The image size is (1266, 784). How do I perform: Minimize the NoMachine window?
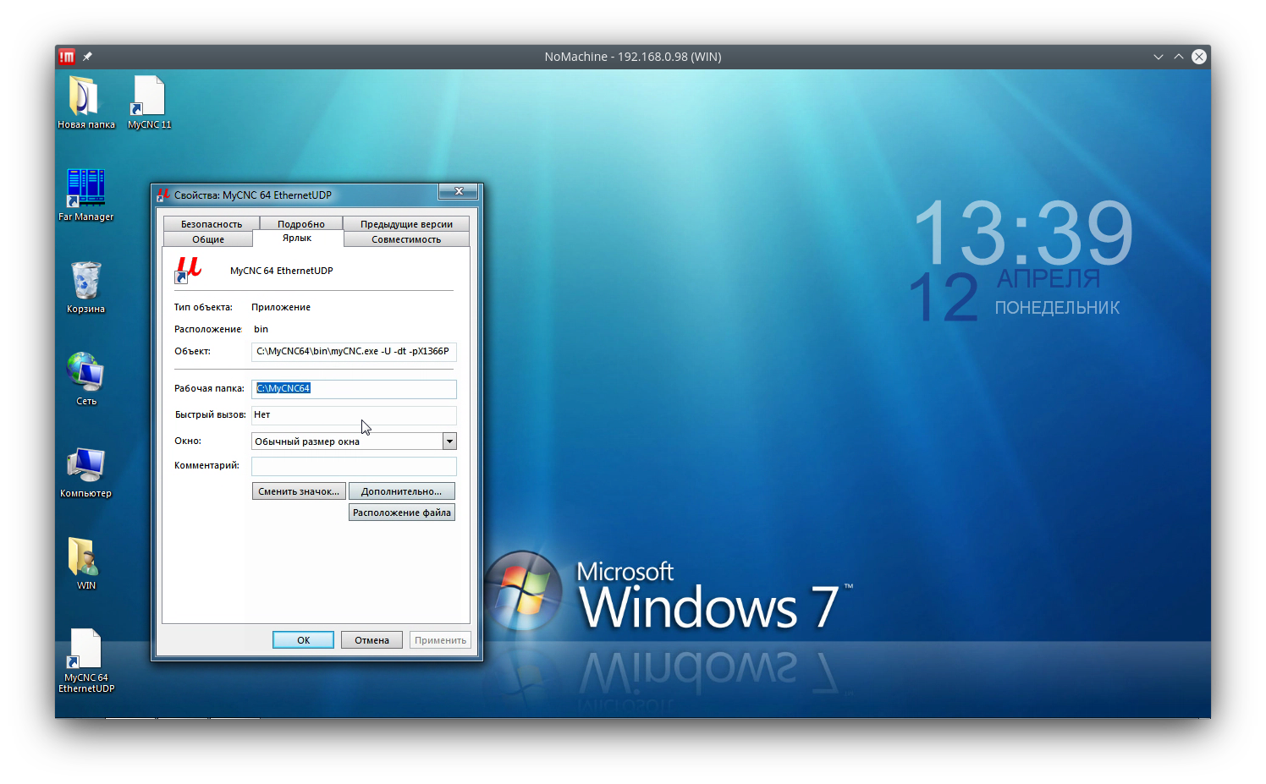[1158, 57]
